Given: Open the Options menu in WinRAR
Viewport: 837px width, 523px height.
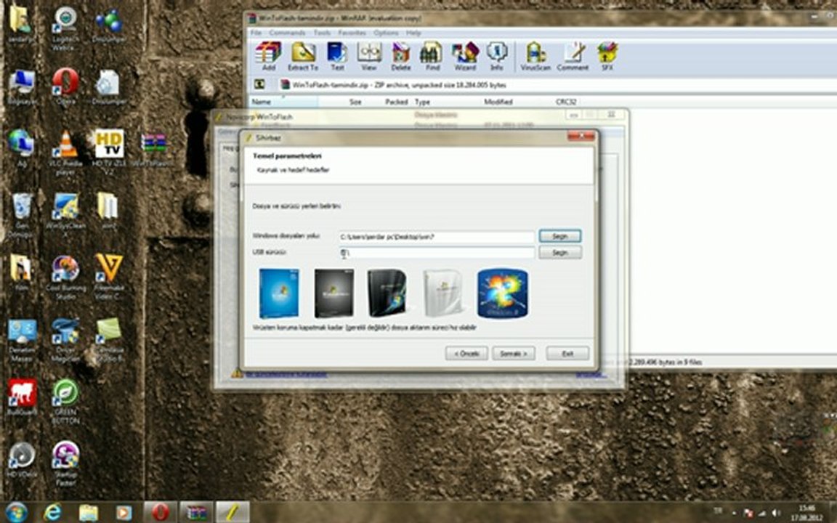Looking at the screenshot, I should tap(386, 33).
